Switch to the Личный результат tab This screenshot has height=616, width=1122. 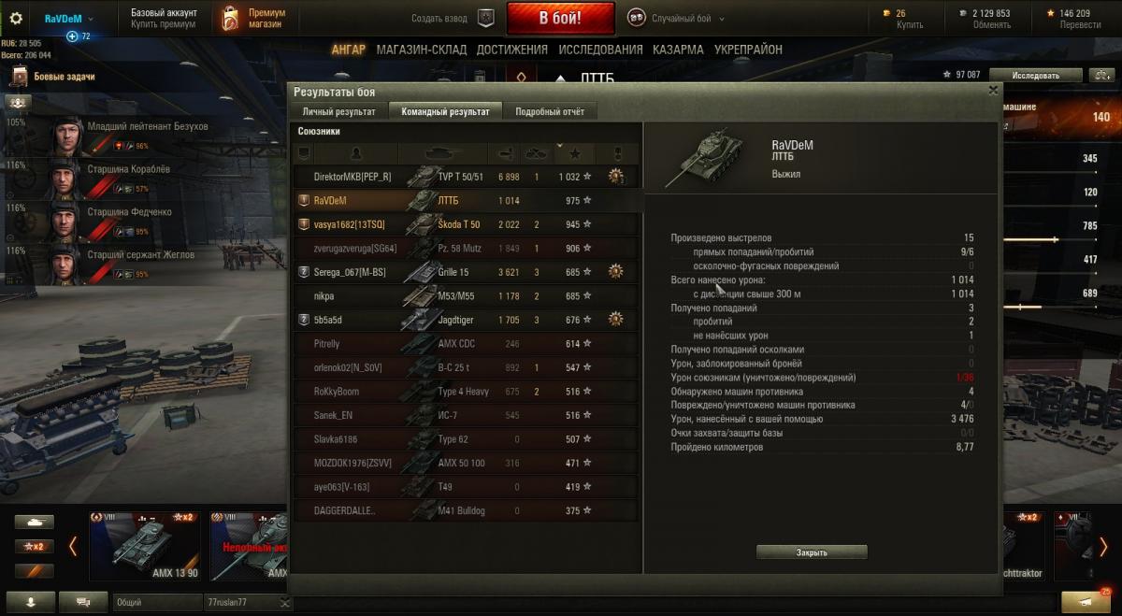338,111
